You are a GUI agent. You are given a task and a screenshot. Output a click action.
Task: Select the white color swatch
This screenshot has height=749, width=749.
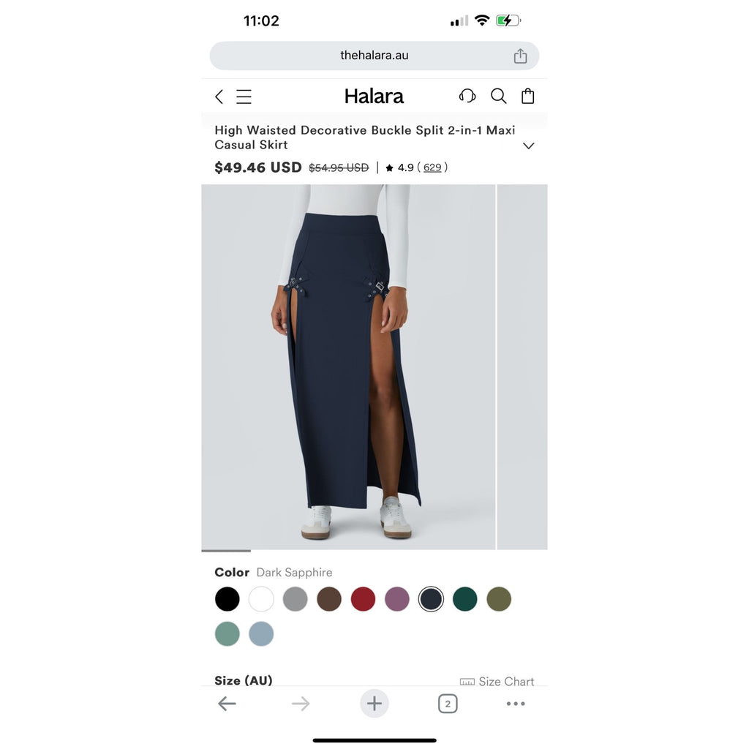tap(261, 599)
